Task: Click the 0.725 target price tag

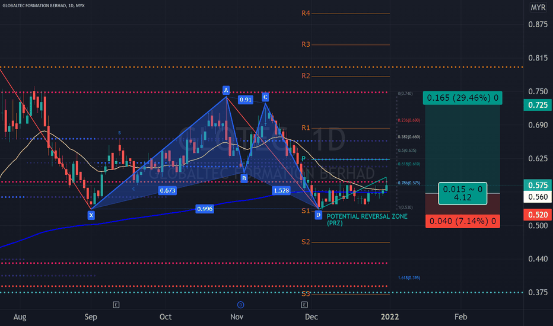Action: (x=538, y=105)
